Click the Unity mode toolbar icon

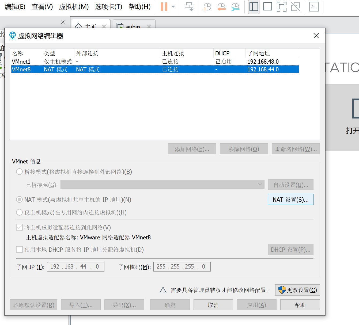pyautogui.click(x=296, y=7)
